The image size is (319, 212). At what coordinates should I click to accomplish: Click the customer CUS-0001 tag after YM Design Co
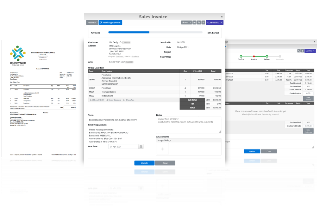tap(126, 42)
